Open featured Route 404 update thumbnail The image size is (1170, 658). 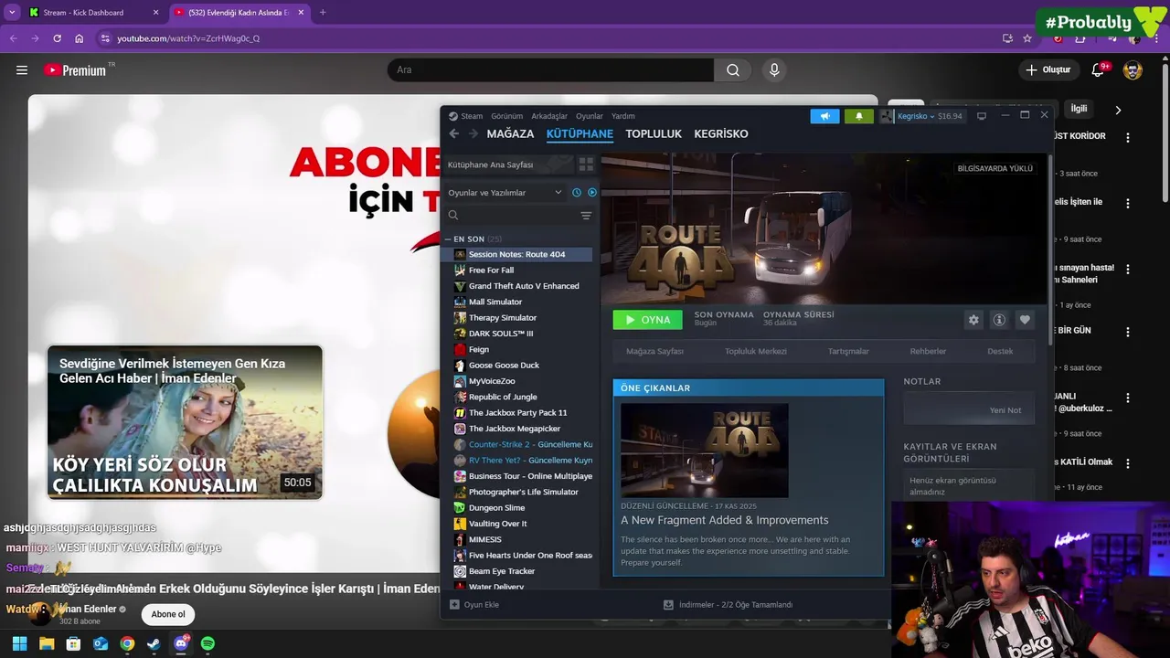pos(704,451)
